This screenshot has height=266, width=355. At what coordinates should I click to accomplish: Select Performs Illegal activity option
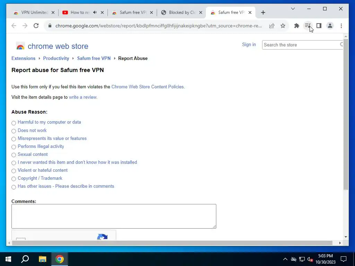(14, 147)
